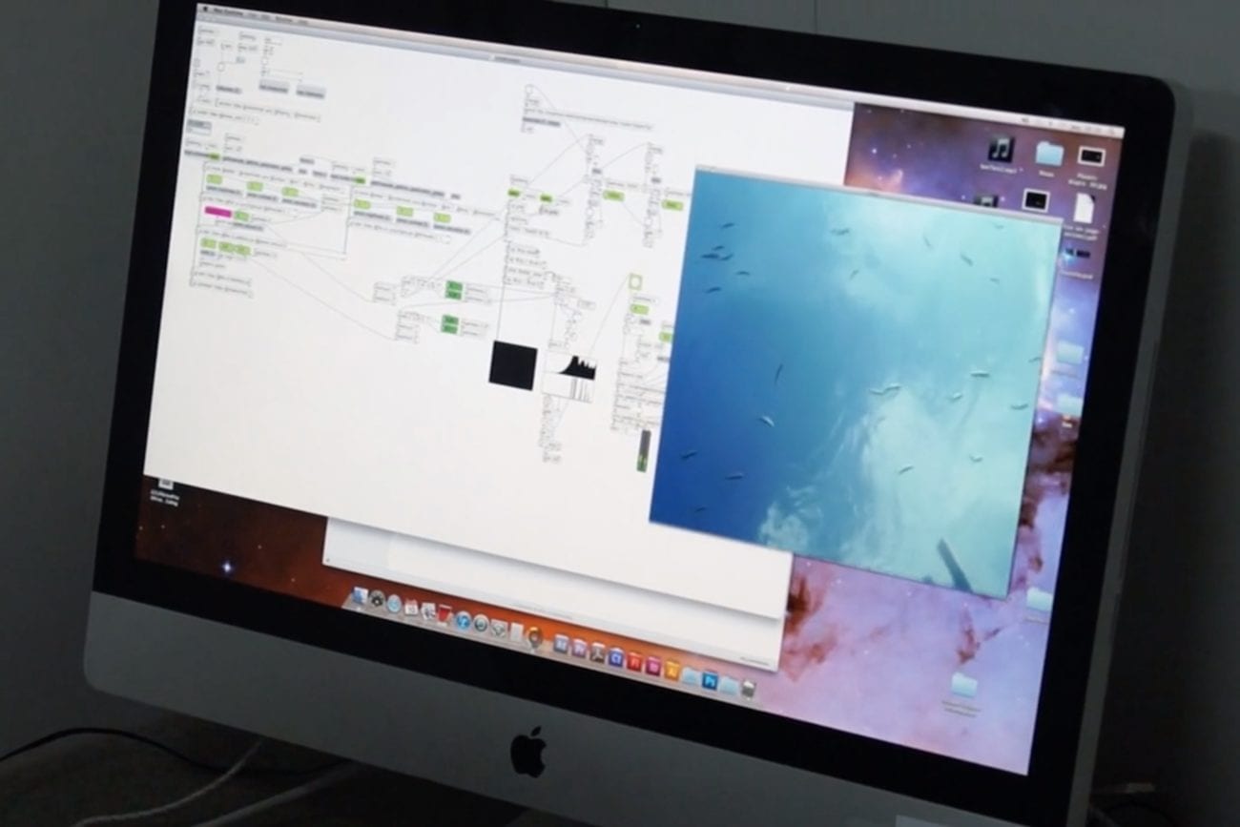Open the folder at desktop bottom right
The width and height of the screenshot is (1240, 827).
coord(964,684)
